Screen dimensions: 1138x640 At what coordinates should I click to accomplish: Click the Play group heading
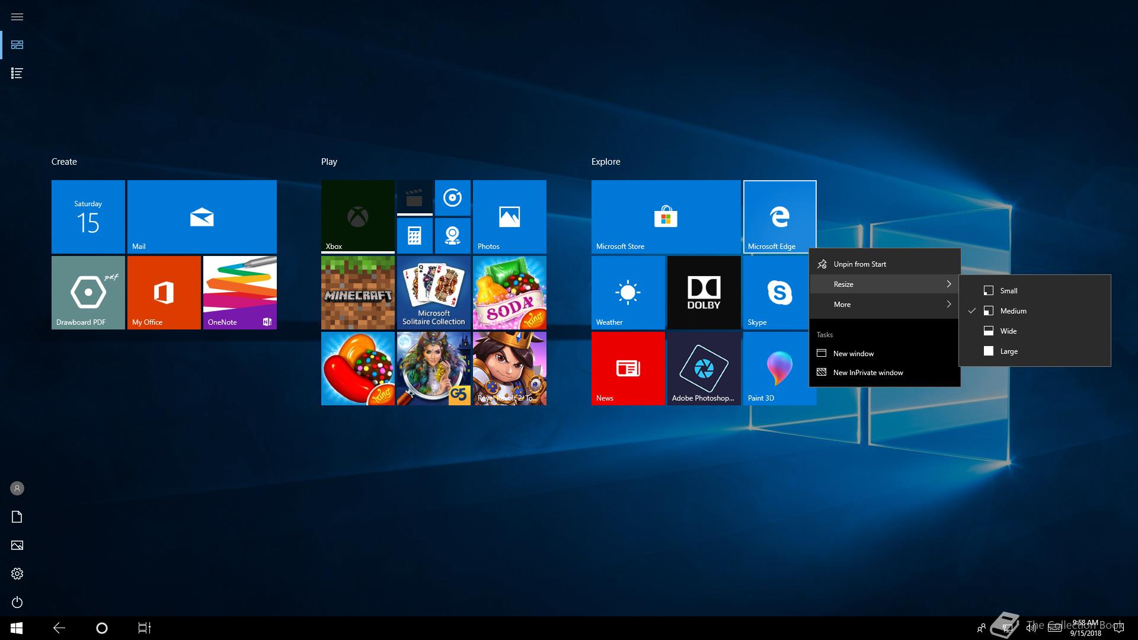(x=329, y=162)
